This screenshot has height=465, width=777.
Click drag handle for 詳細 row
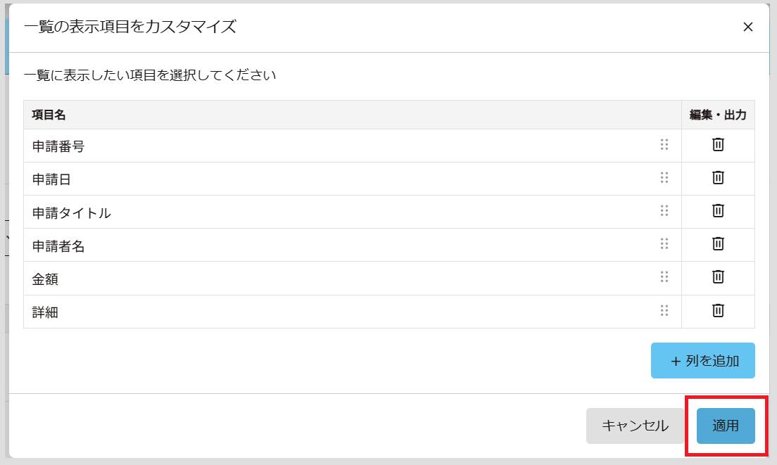[x=664, y=310]
